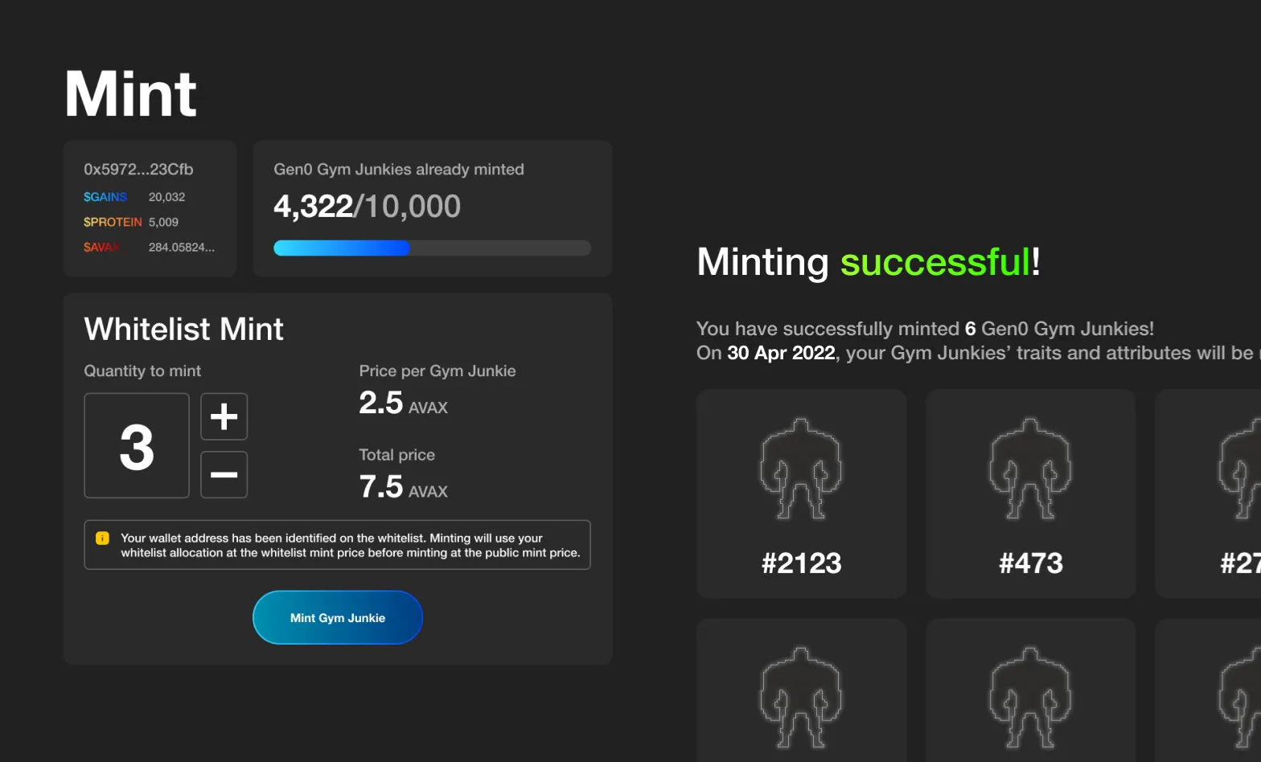Click the minus button to decrease quantity
This screenshot has width=1261, height=762.
224,474
